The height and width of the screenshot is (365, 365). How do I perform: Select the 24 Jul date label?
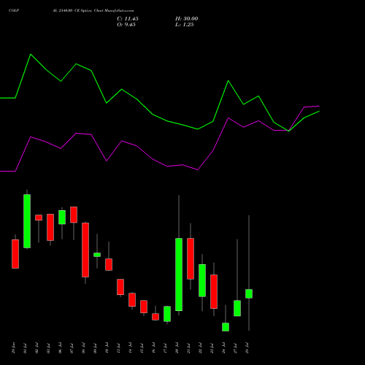point(223,348)
